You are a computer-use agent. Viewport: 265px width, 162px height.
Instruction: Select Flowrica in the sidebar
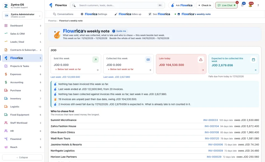22,58
